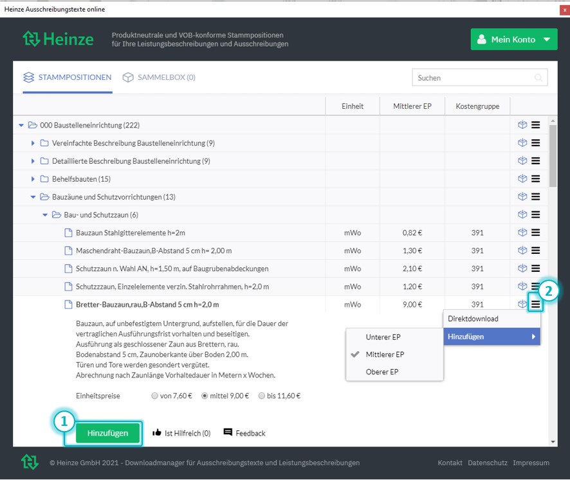Viewport: 570px width, 480px height.
Task: Click box icon for Schutzzzaun Einzelelemente row
Action: click(522, 286)
